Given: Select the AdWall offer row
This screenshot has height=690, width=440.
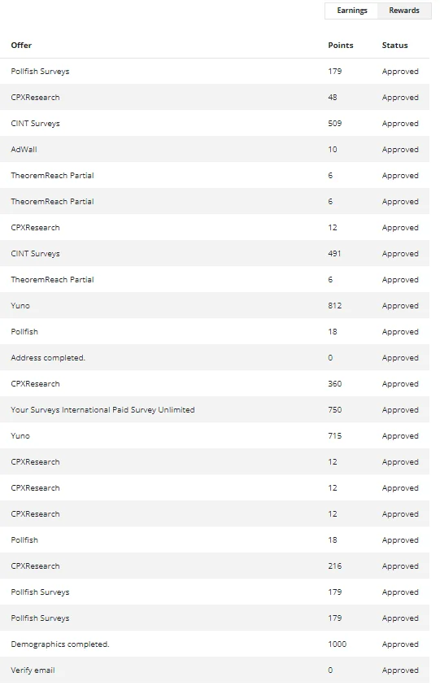Looking at the screenshot, I should (215, 149).
